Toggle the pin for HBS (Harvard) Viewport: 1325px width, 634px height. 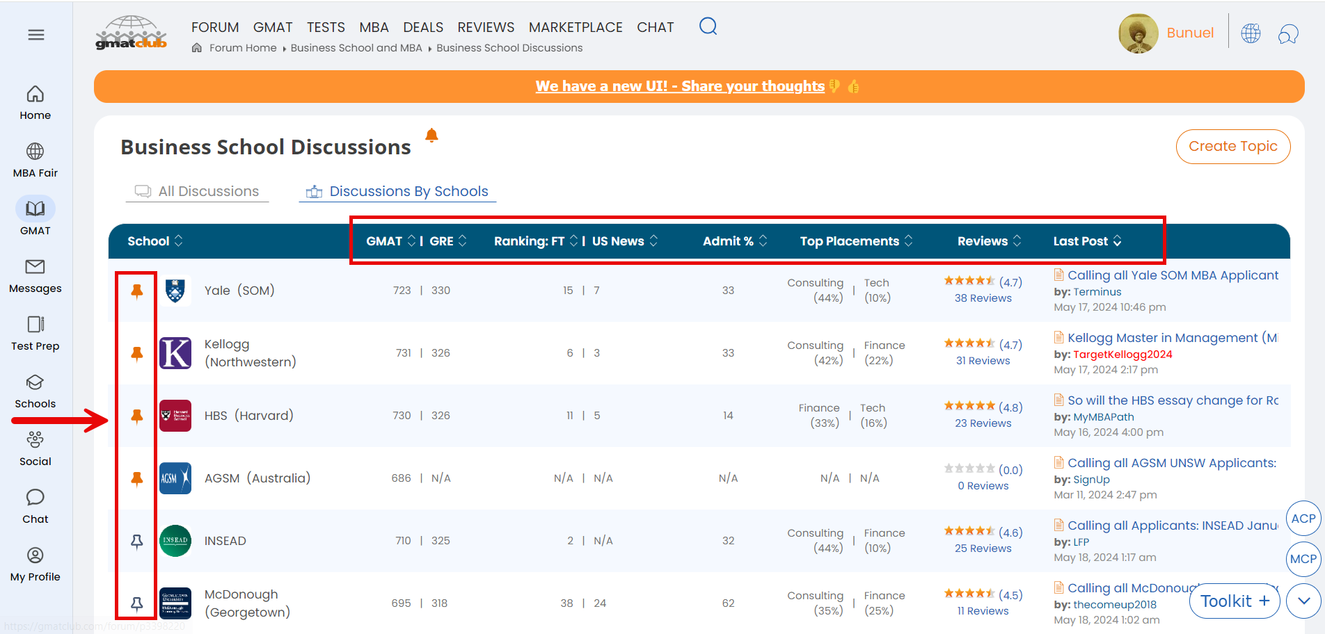pyautogui.click(x=137, y=416)
